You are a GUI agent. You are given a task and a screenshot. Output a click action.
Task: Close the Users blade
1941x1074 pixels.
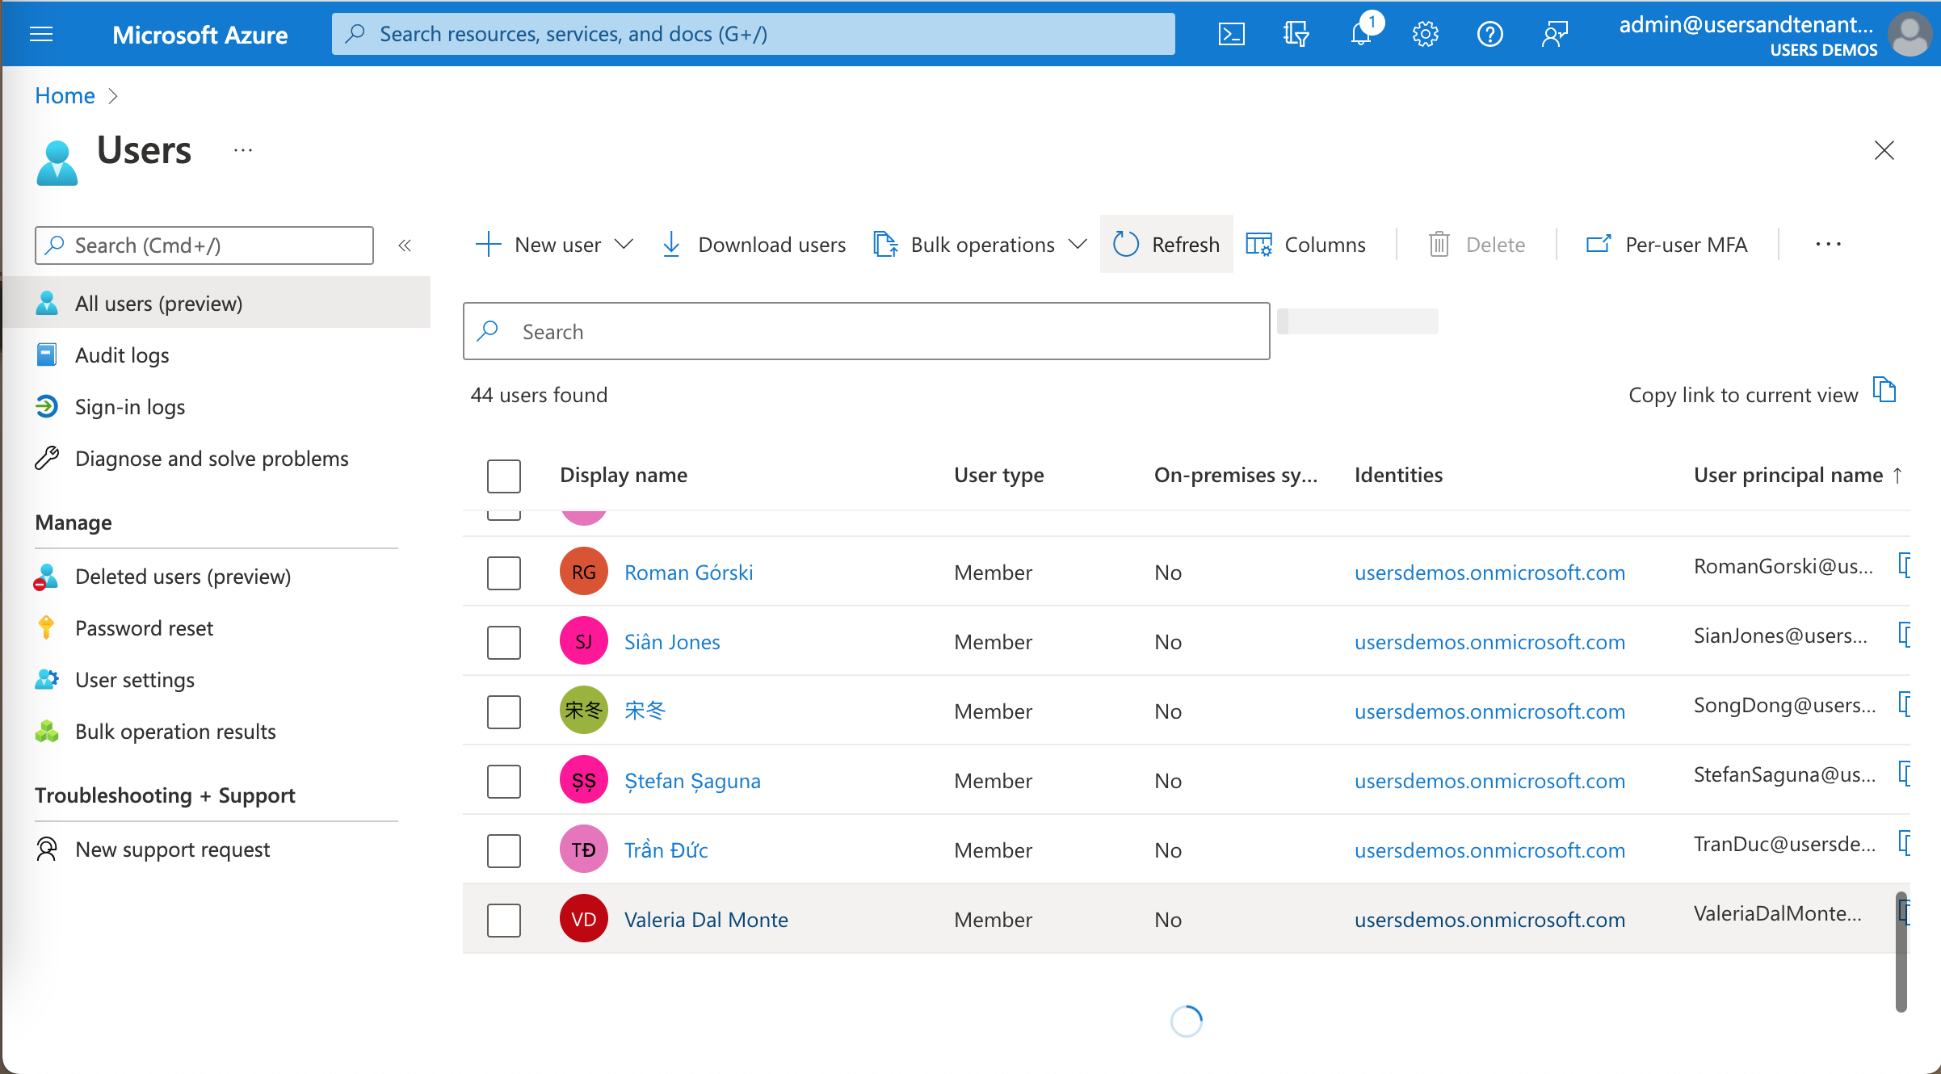pyautogui.click(x=1884, y=150)
